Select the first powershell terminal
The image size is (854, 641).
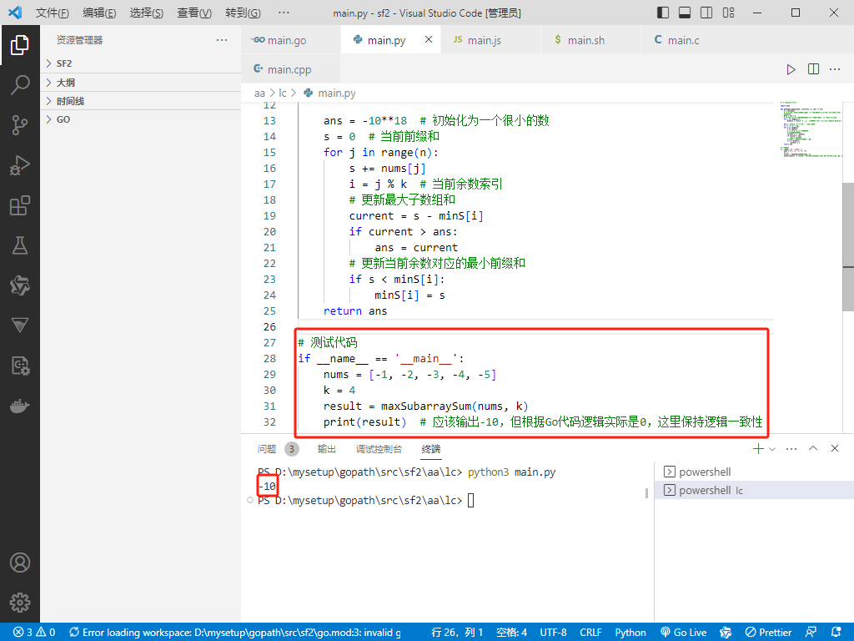(x=754, y=472)
